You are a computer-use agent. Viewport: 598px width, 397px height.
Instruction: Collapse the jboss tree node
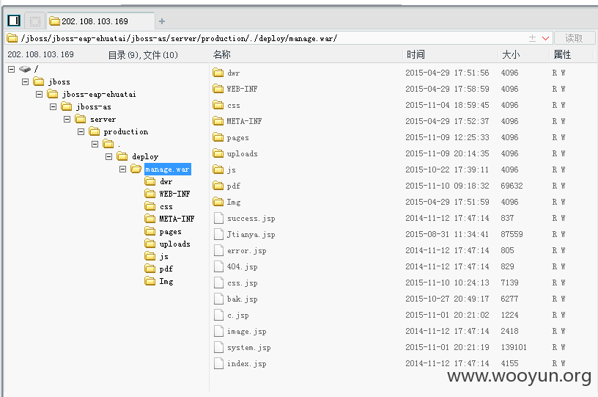coord(25,81)
